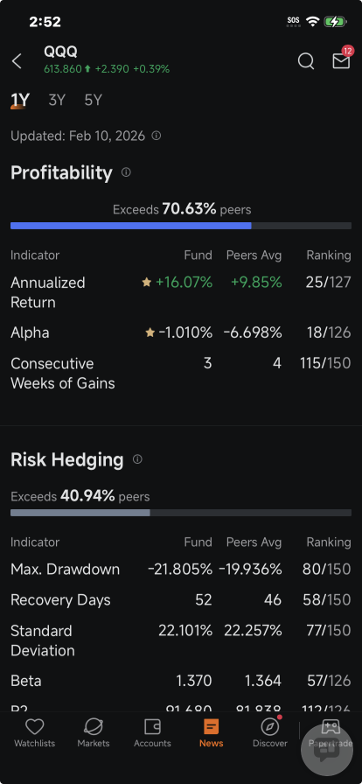Tap the Profitability peers progress bar

pos(181,226)
